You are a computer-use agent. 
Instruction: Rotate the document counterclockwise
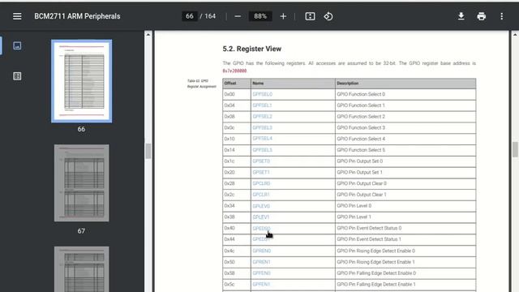328,16
